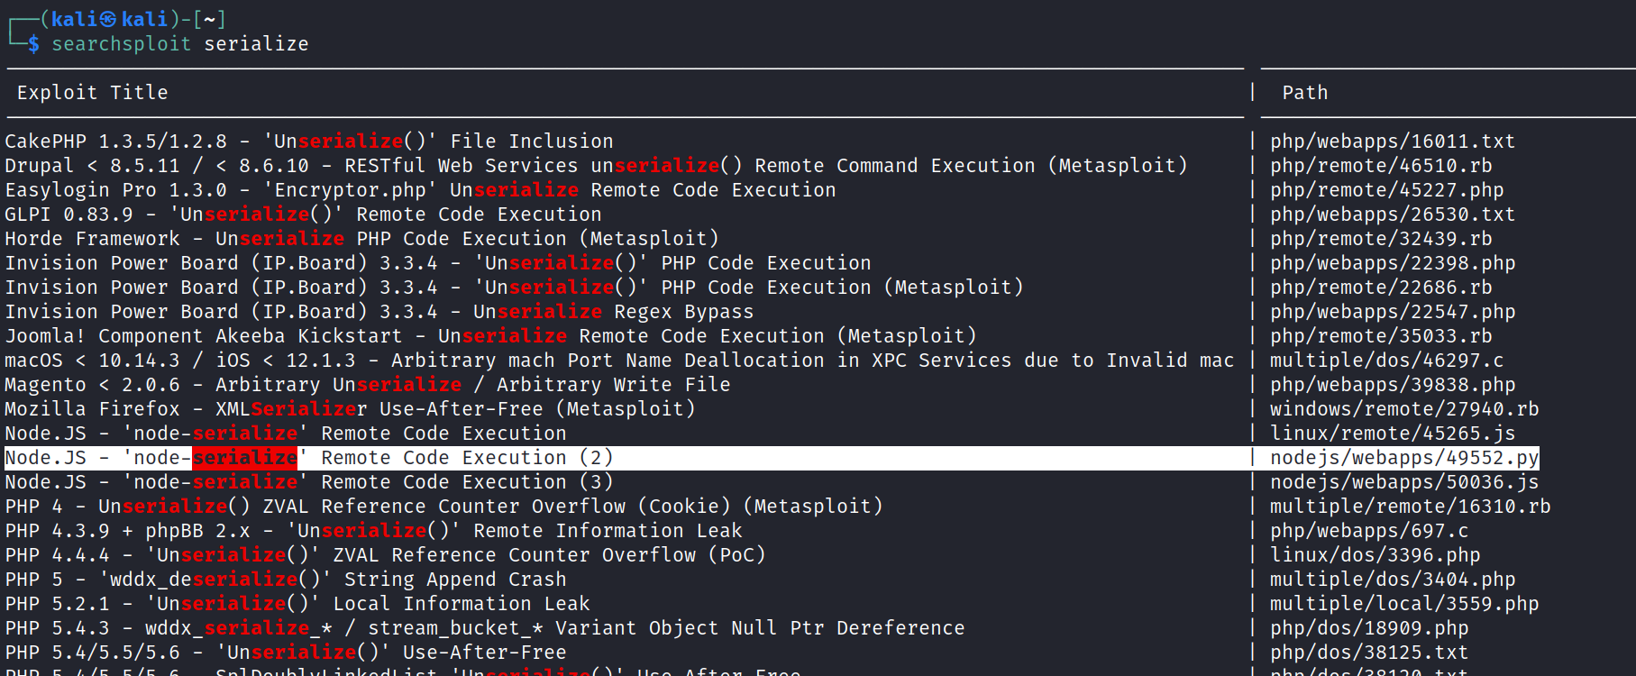Image resolution: width=1636 pixels, height=676 pixels.
Task: Select the Magento Arbitrary Unserialize entry
Action: [367, 385]
